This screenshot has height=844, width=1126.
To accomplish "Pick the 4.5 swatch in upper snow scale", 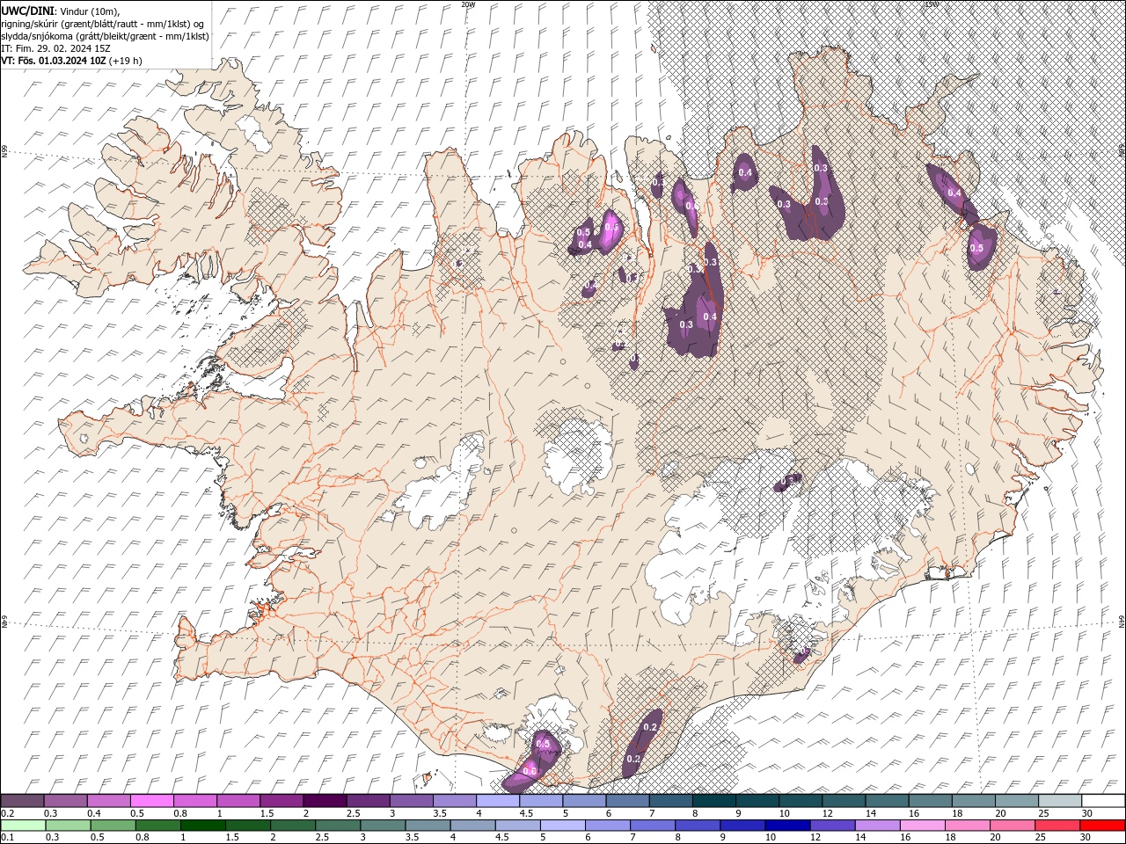I will click(x=540, y=801).
